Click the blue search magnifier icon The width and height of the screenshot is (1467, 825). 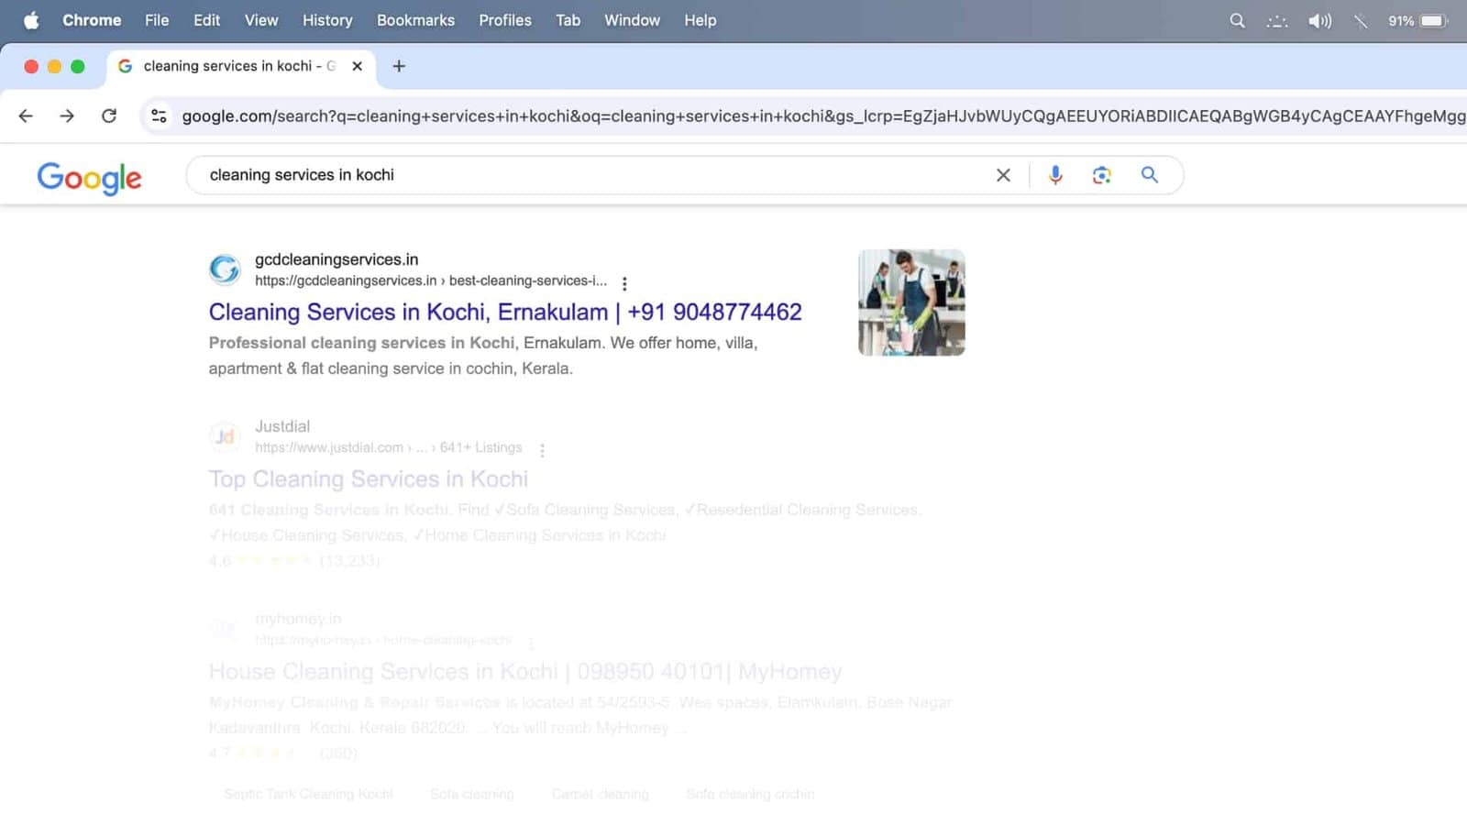1149,175
